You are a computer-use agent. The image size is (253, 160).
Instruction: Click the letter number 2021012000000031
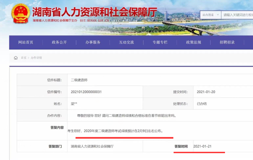86,92
